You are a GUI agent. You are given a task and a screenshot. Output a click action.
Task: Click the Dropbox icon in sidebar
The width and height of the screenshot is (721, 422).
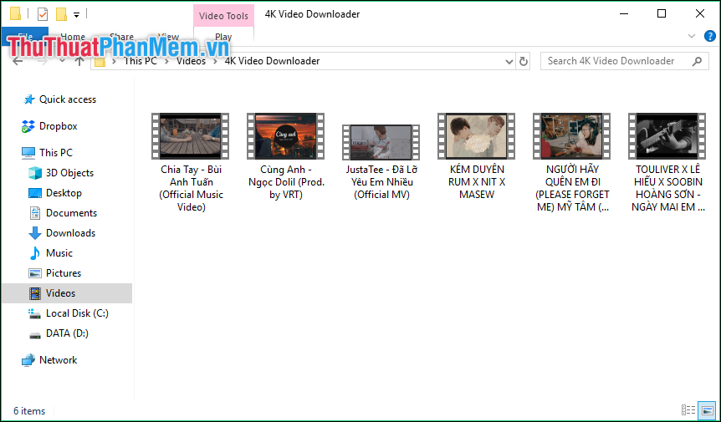(x=28, y=126)
